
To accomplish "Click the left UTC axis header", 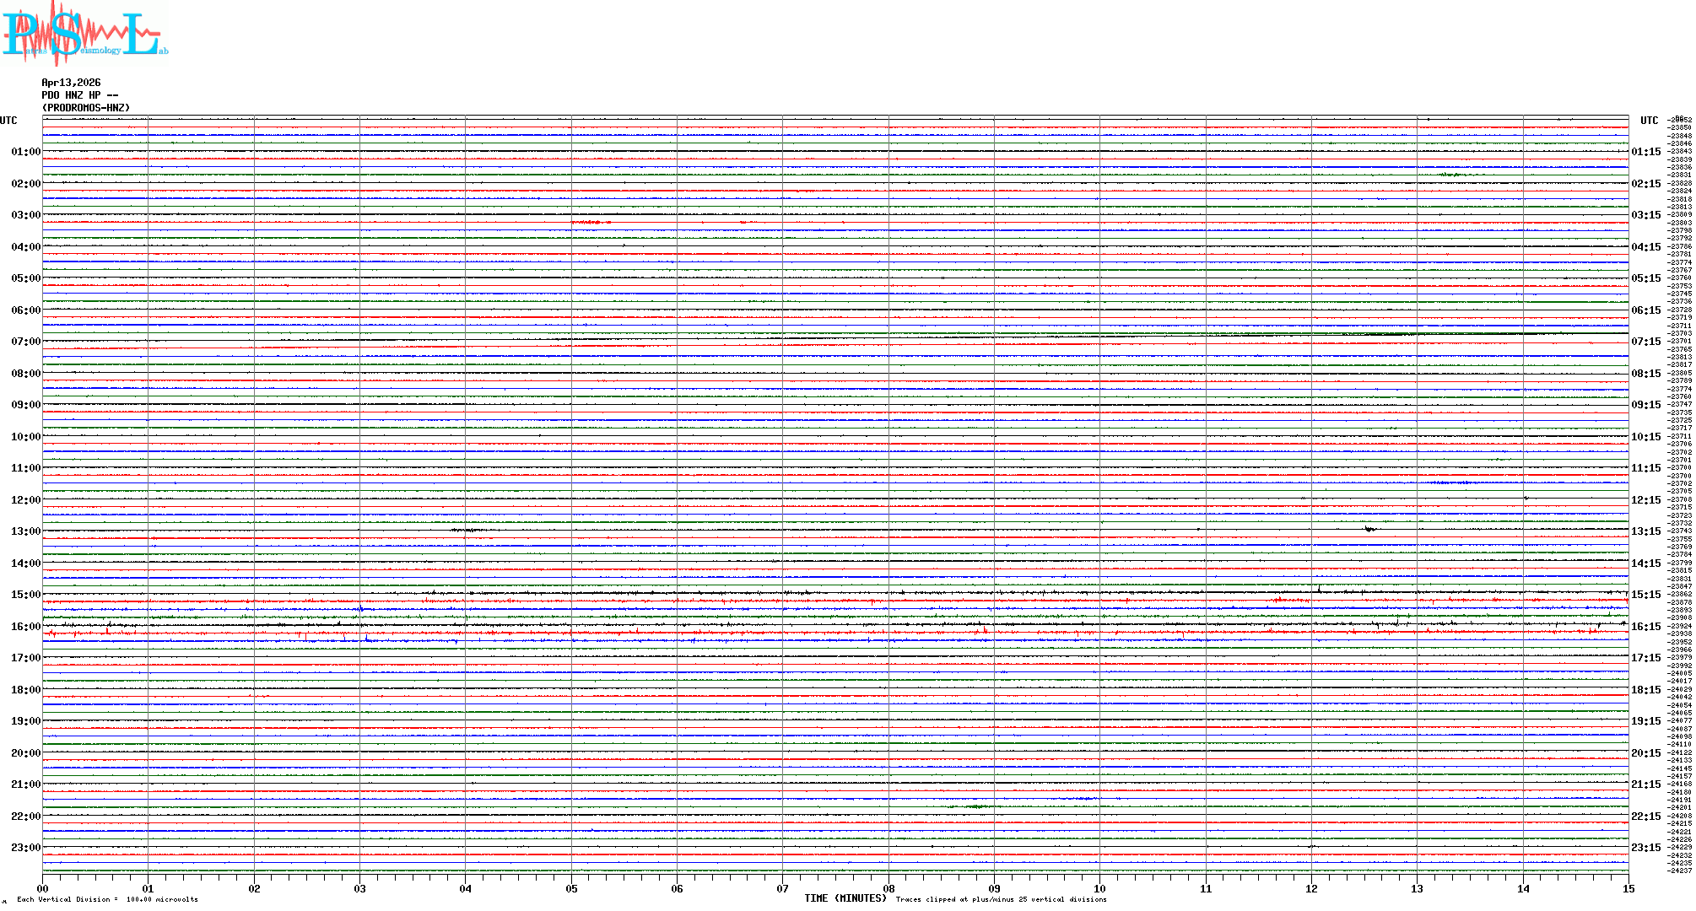I will pyautogui.click(x=8, y=121).
